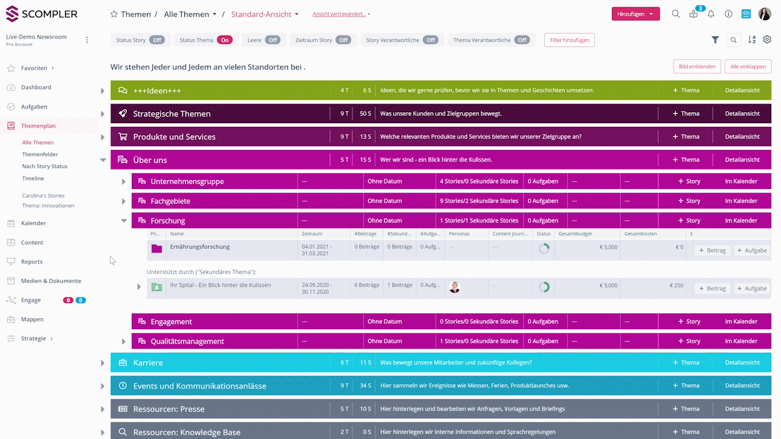Open view settings gear icon
This screenshot has width=781, height=439.
point(767,40)
